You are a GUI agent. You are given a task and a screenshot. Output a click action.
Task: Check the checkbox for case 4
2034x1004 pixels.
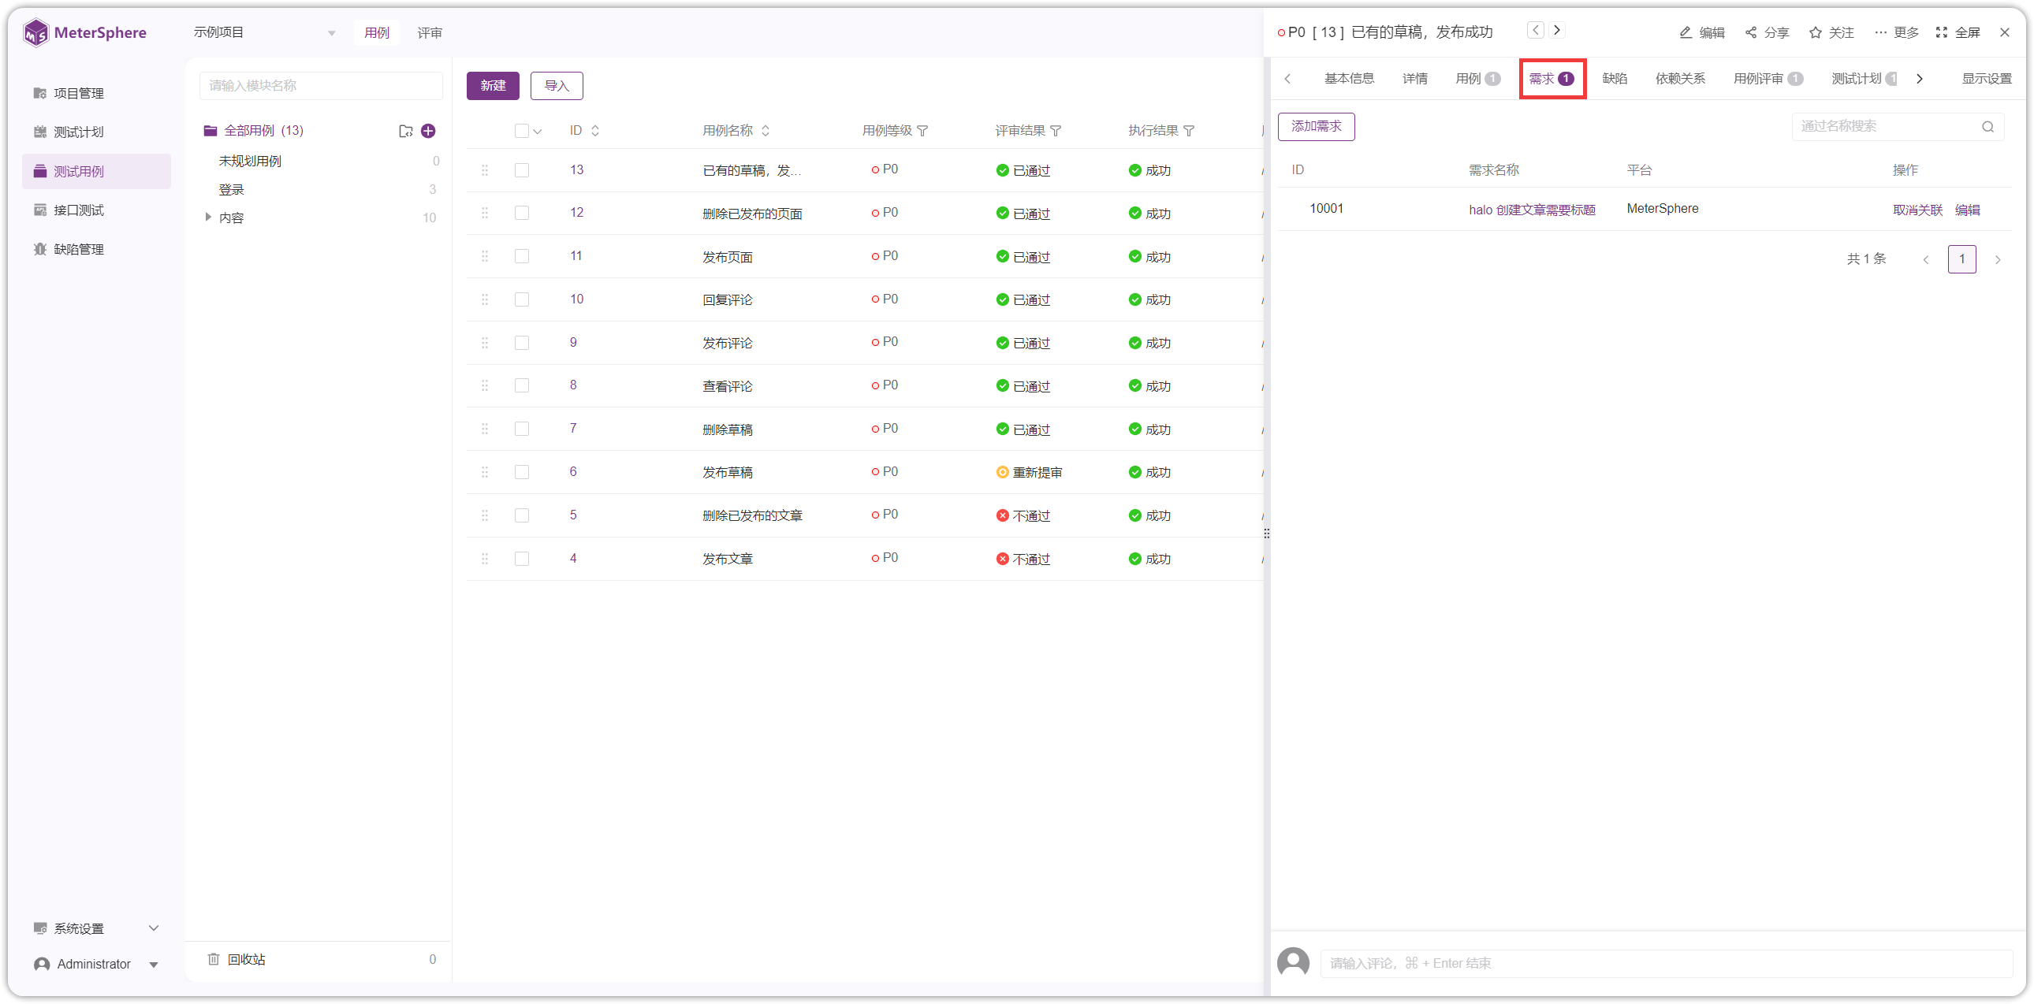coord(522,559)
